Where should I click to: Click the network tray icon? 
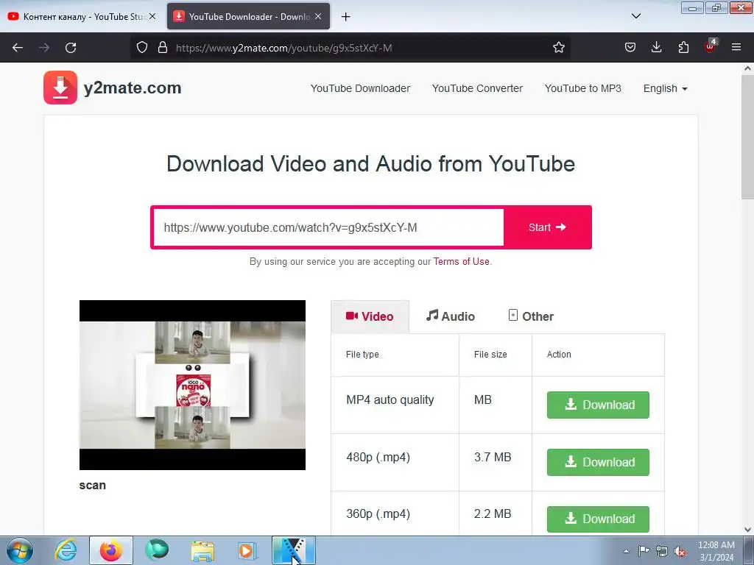(662, 551)
